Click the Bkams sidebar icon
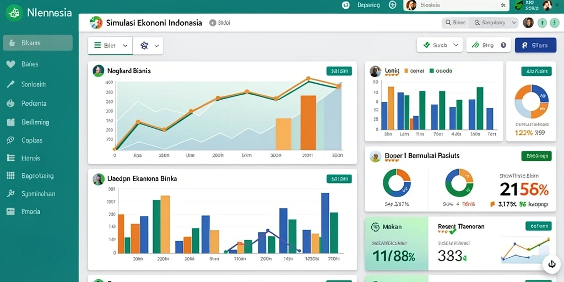Image resolution: width=564 pixels, height=282 pixels. 12,43
